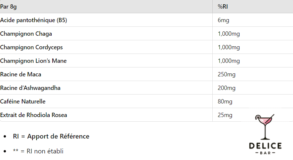Click the Cordyceps 1,000mg value
The width and height of the screenshot is (293, 160).
(x=229, y=47)
